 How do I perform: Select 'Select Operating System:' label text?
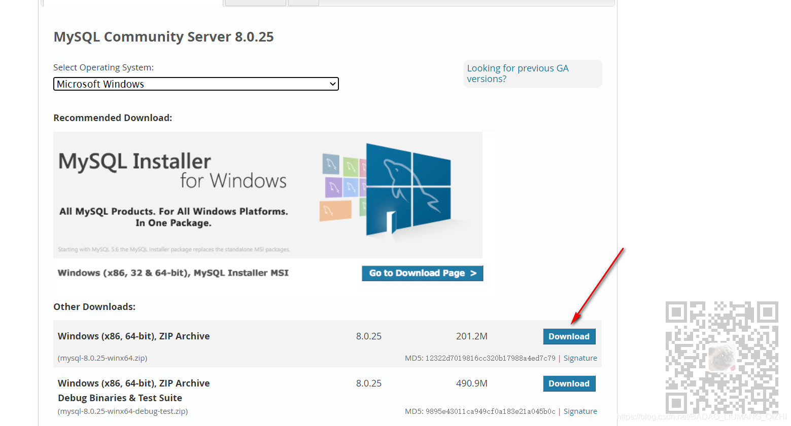[104, 67]
